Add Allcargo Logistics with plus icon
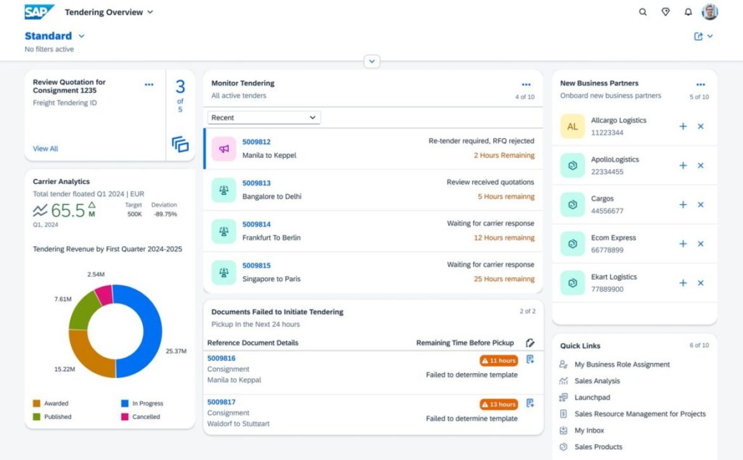This screenshot has height=460, width=743. click(x=683, y=126)
